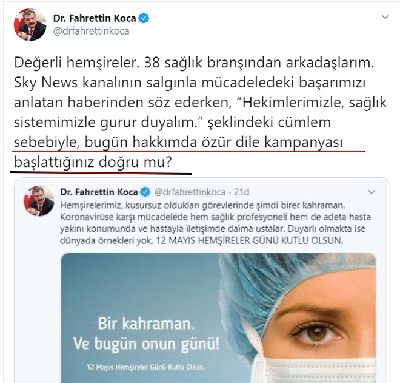Click the verified badge in the quoted tweet header
400x383 pixels.
pyautogui.click(x=145, y=192)
